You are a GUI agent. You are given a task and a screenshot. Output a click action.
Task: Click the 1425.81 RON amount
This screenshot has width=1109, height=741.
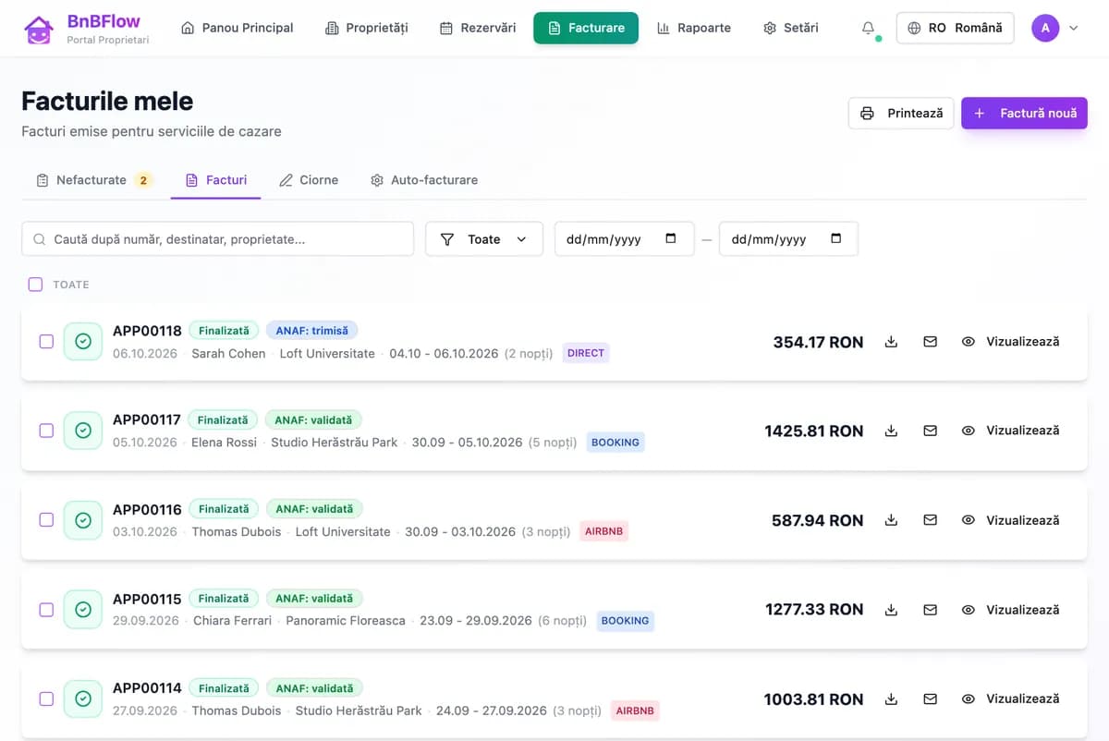tap(814, 431)
